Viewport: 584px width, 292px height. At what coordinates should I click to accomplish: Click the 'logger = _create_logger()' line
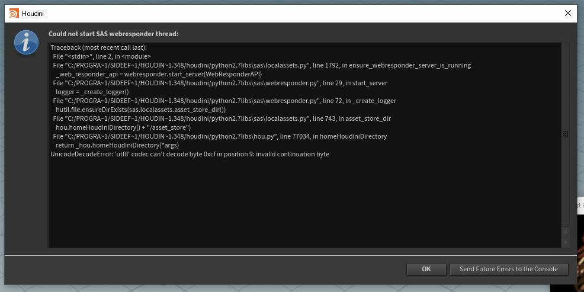coord(92,92)
